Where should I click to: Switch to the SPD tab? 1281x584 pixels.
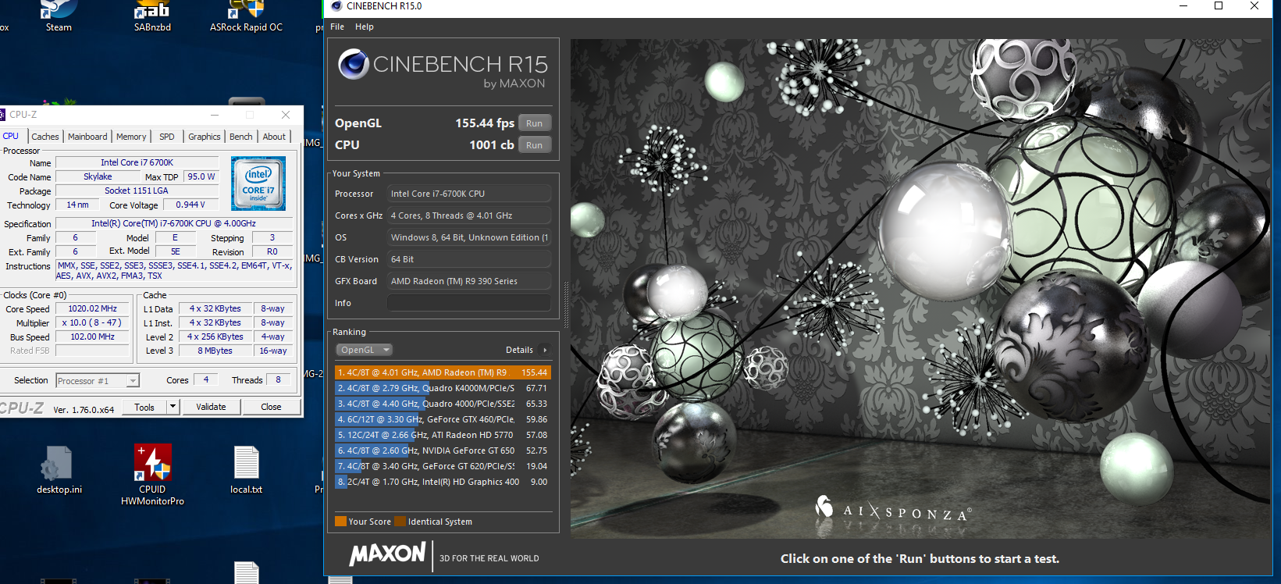click(167, 137)
